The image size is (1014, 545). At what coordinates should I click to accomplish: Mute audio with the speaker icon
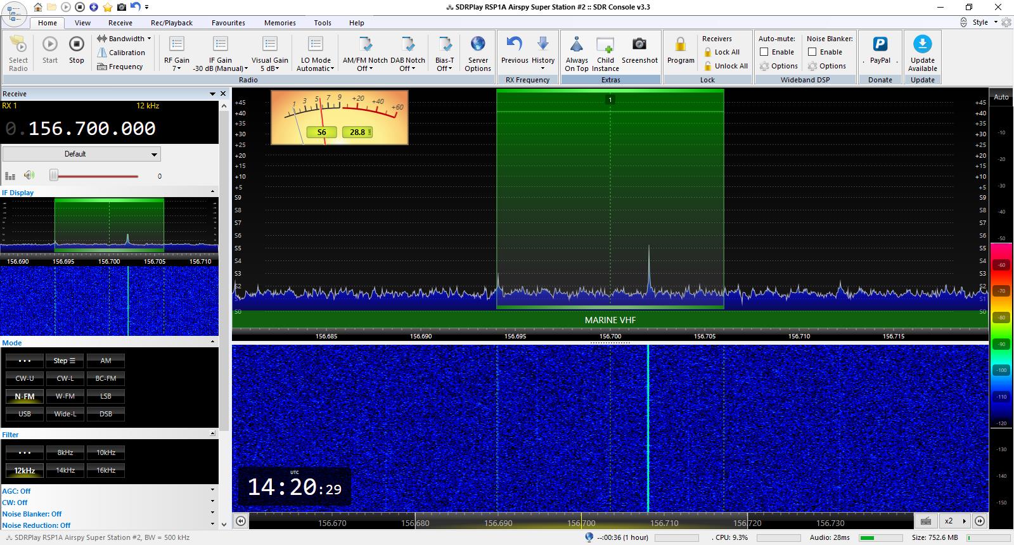[x=29, y=176]
